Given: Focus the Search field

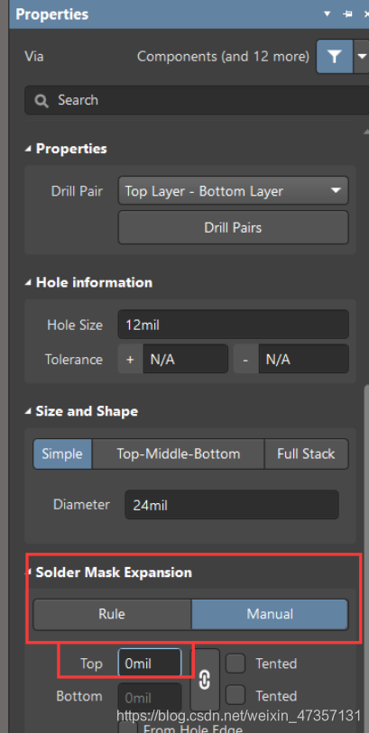Looking at the screenshot, I should tap(197, 100).
